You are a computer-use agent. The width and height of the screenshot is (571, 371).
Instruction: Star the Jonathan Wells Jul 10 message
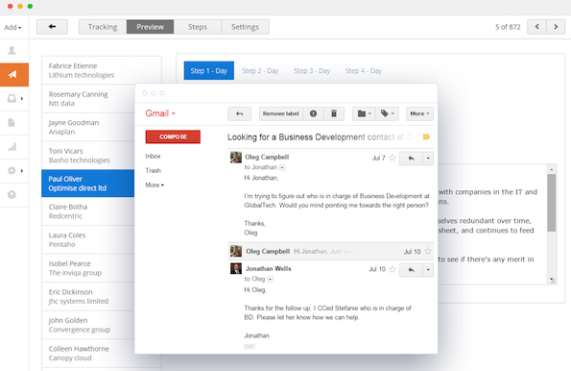pyautogui.click(x=393, y=269)
